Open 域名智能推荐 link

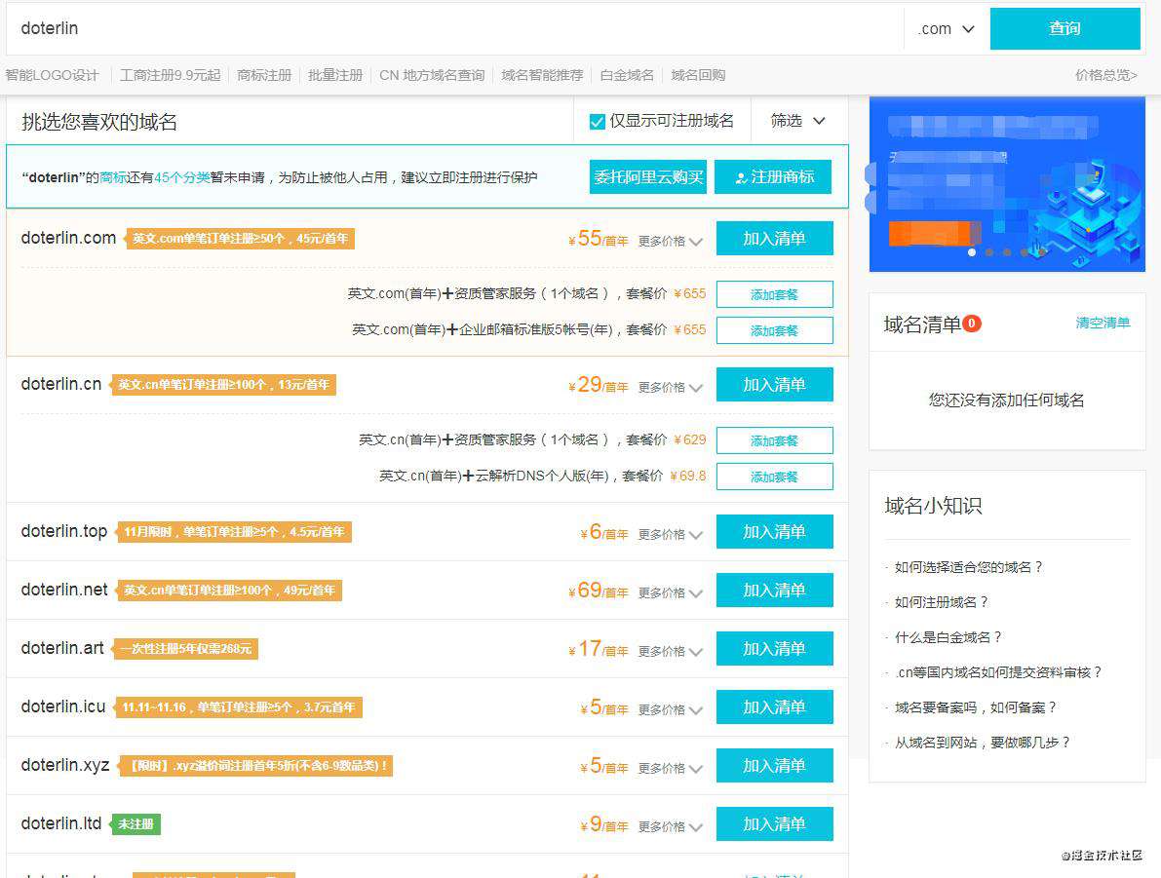pos(542,75)
